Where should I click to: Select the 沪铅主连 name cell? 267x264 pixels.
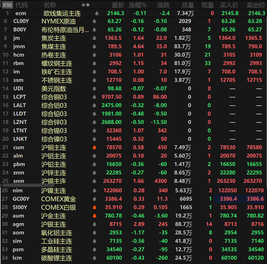tap(54, 164)
